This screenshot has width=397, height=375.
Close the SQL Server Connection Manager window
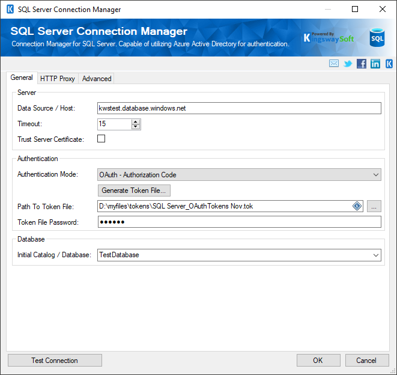[383, 10]
